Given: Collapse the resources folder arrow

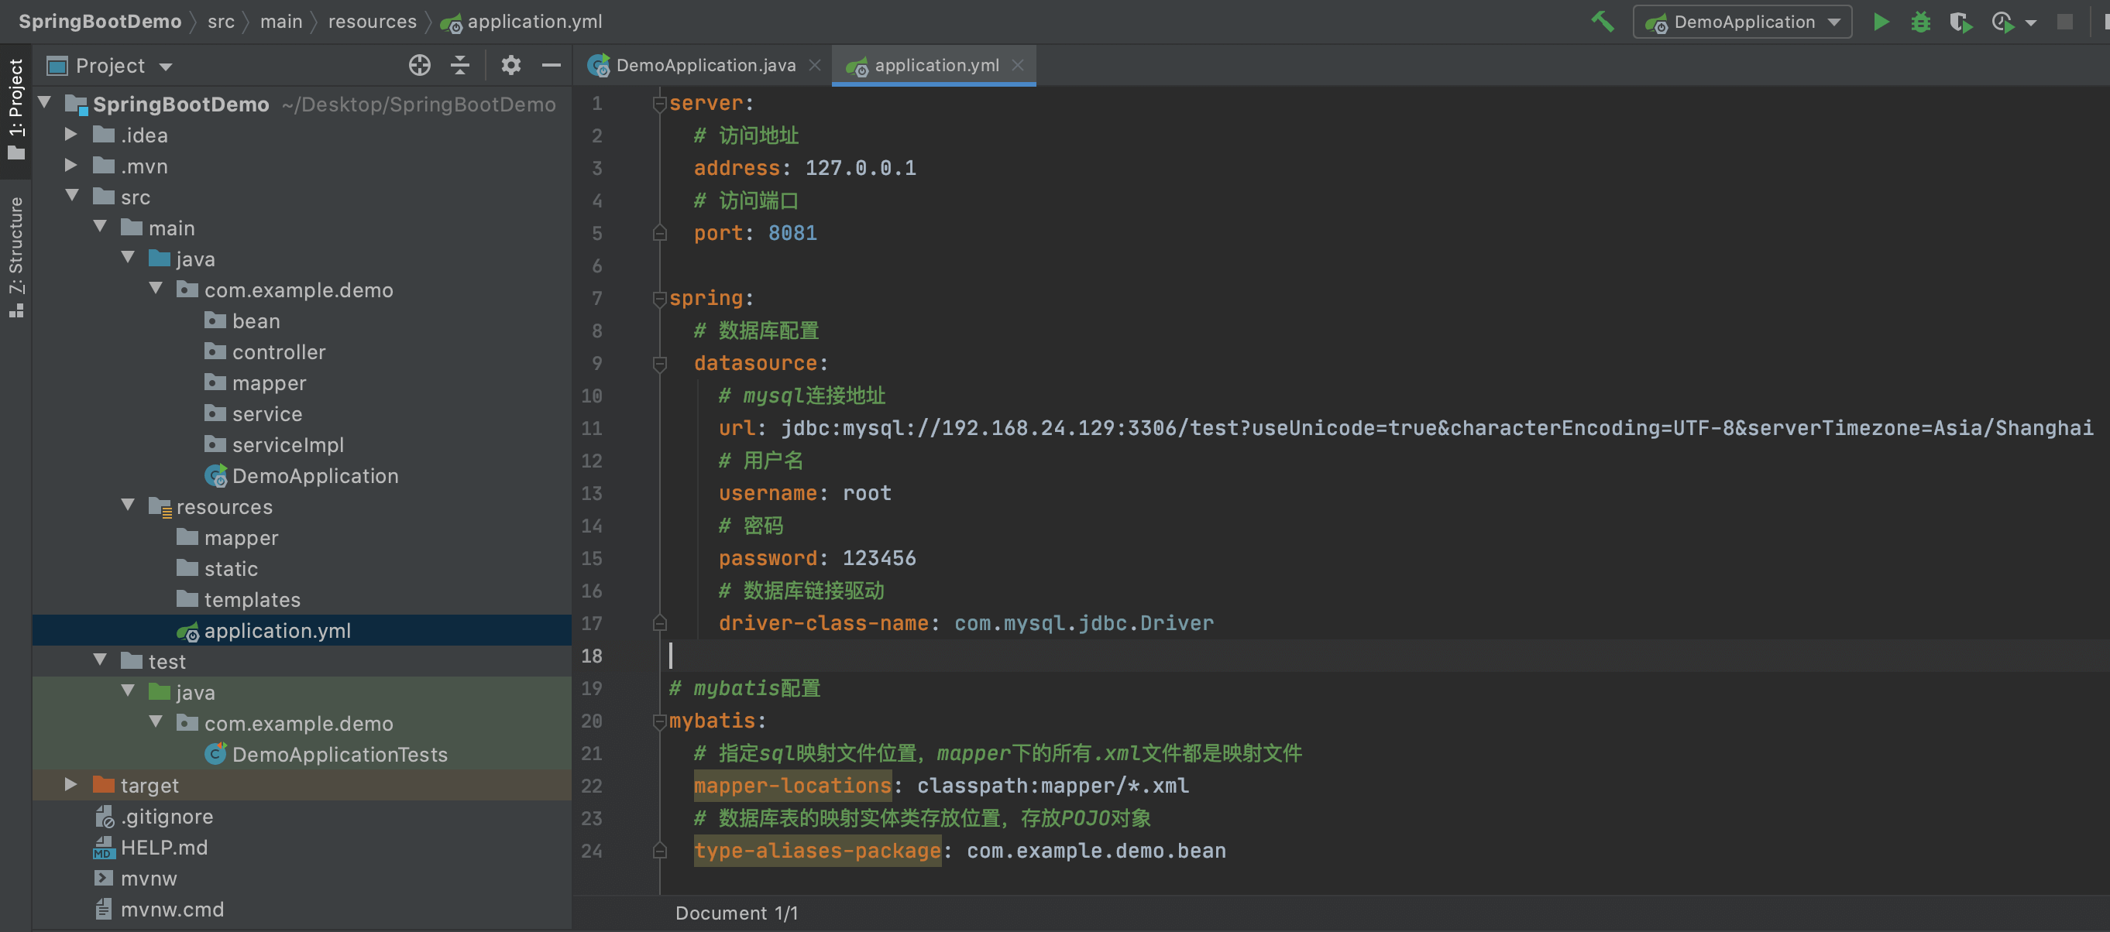Looking at the screenshot, I should click(x=128, y=505).
